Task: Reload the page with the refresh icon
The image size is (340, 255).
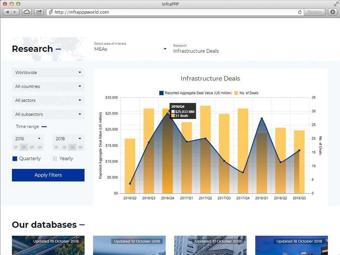Action: point(300,12)
